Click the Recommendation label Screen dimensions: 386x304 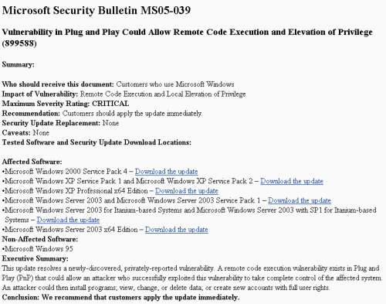[31, 114]
